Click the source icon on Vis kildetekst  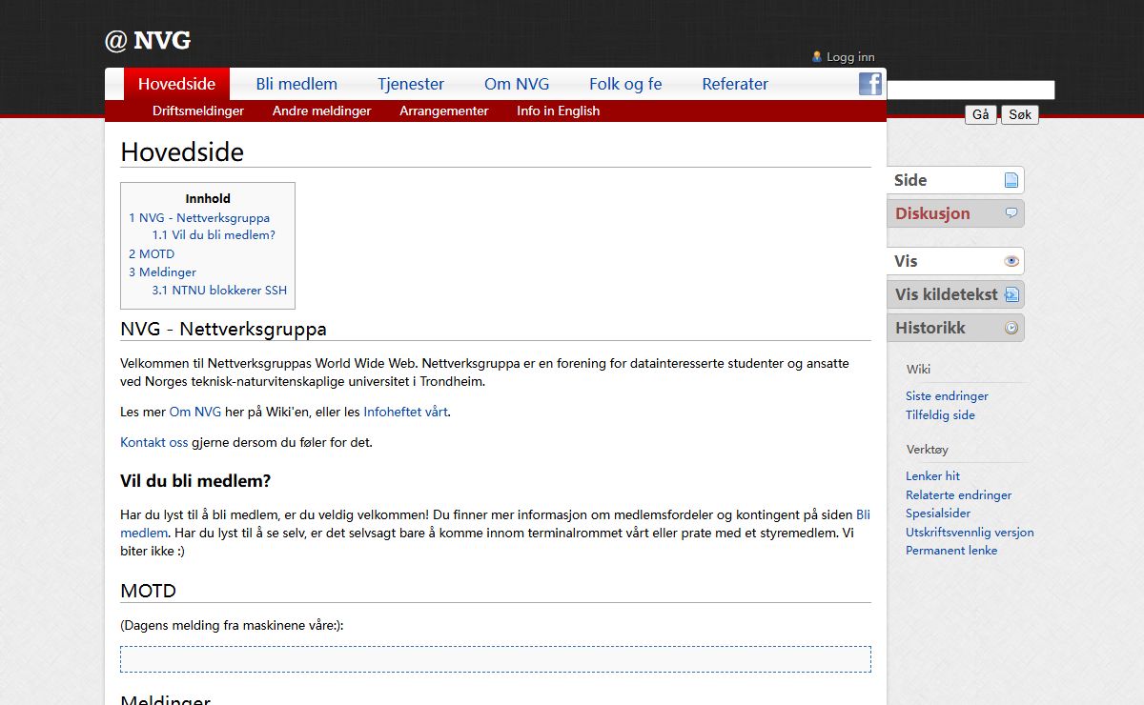(x=1011, y=294)
